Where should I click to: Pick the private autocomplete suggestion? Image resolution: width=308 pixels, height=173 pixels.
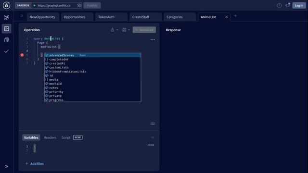tap(93, 96)
